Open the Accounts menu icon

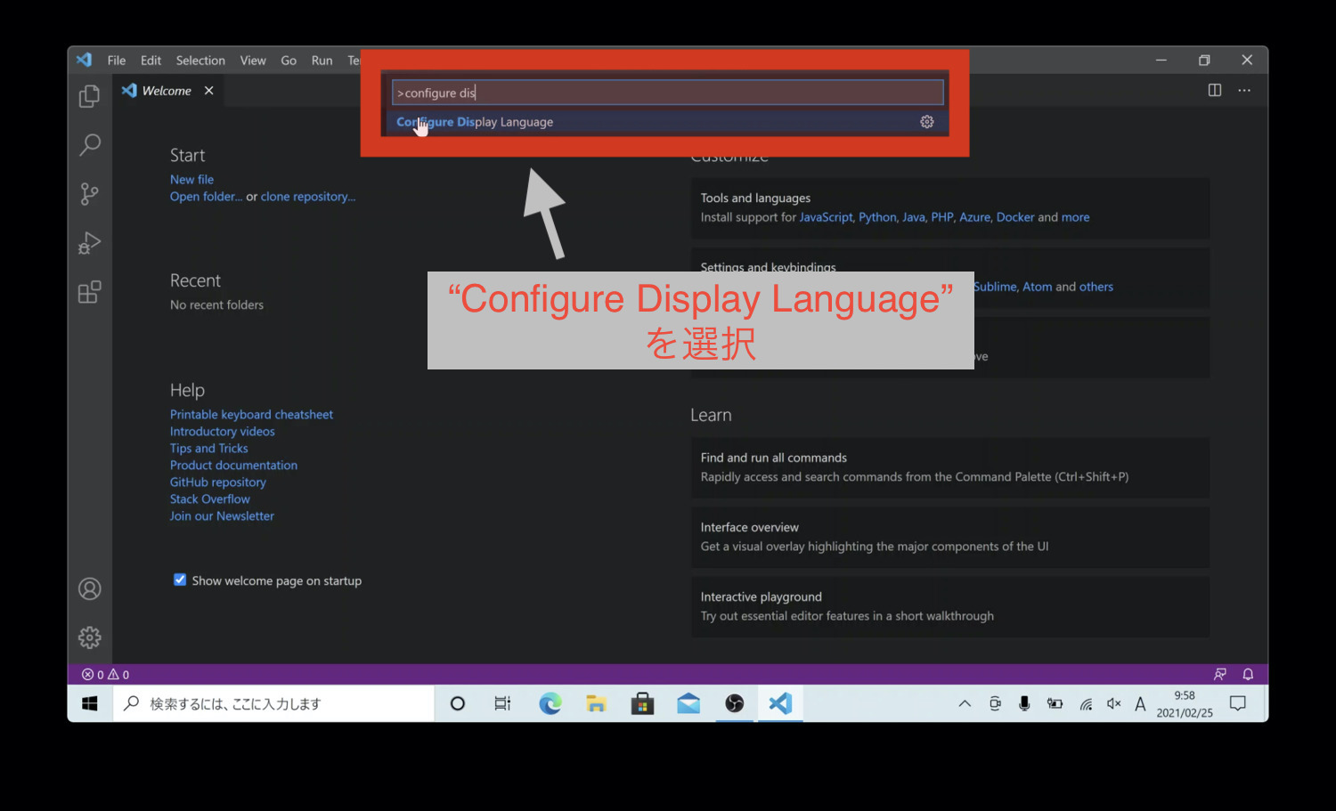pyautogui.click(x=89, y=588)
